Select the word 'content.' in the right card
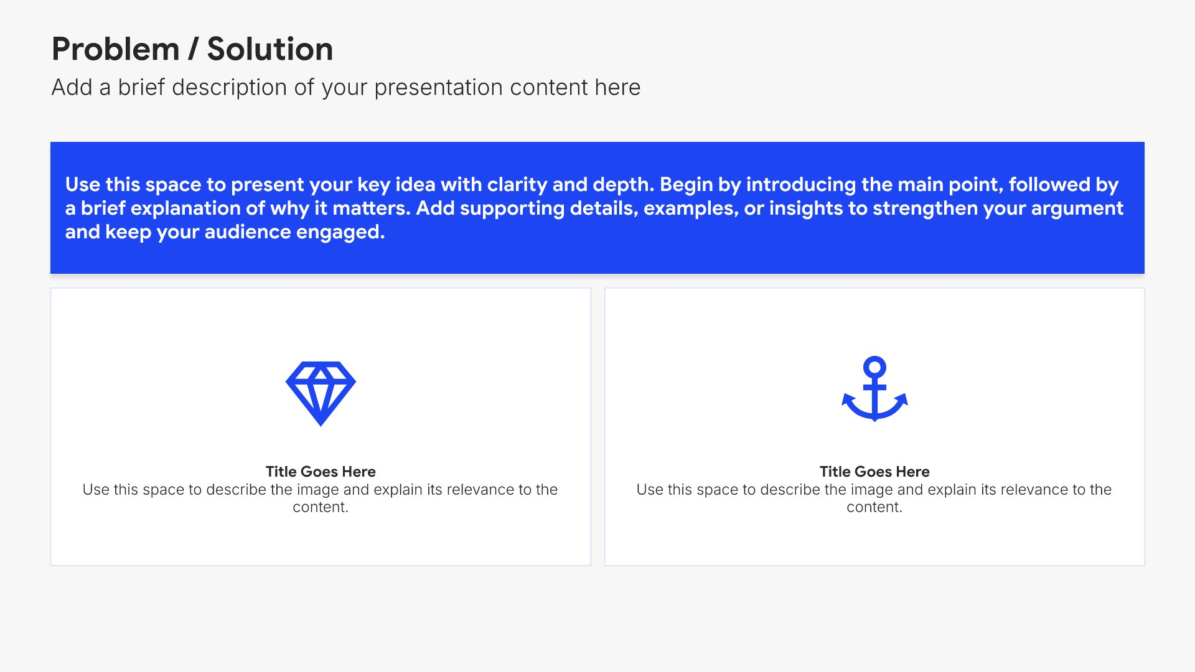Viewport: 1195px width, 672px height. pos(874,507)
